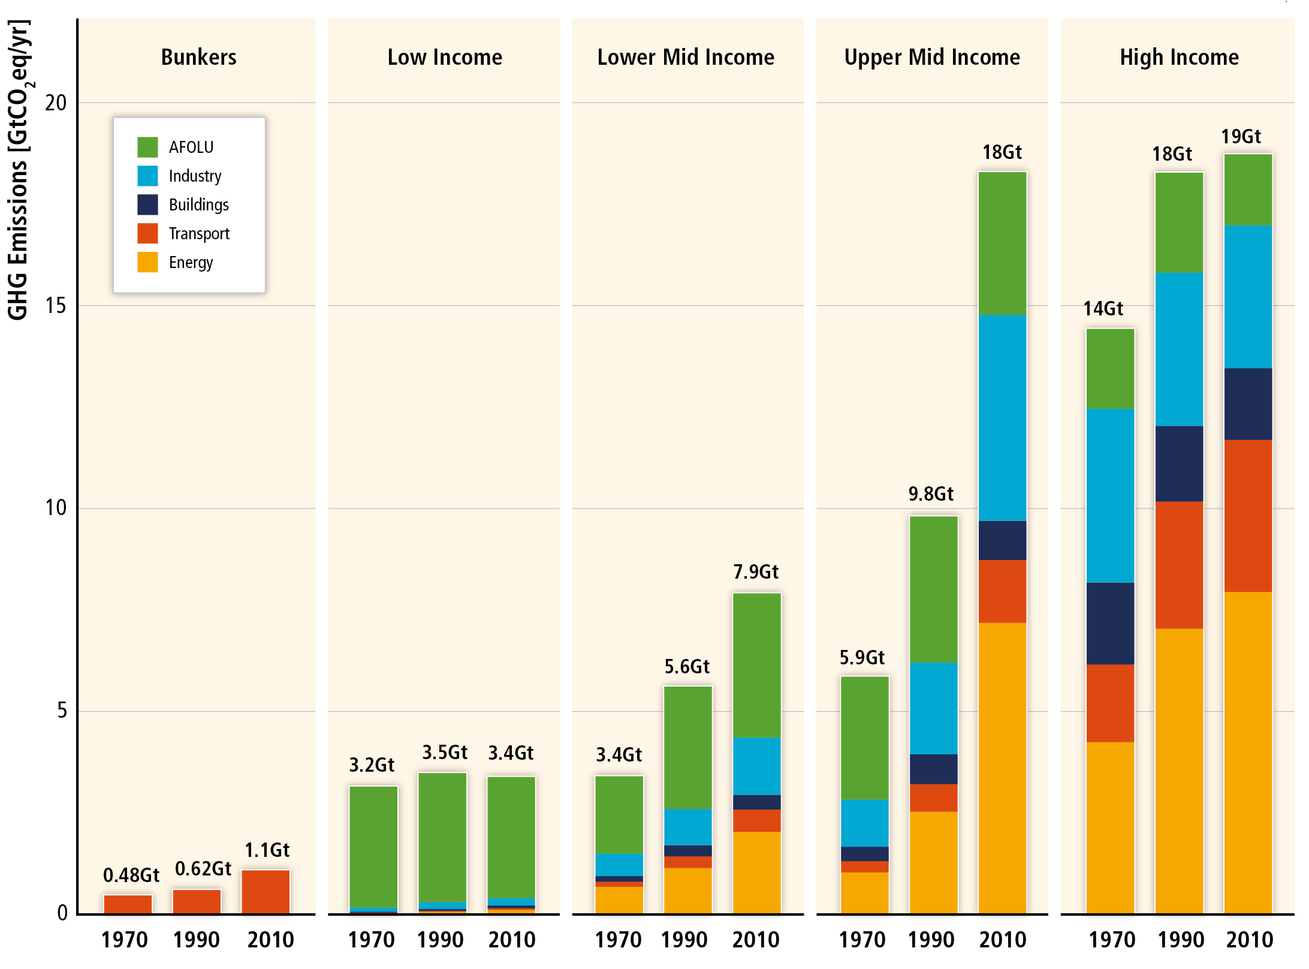The height and width of the screenshot is (969, 1309).
Task: Click the Bunkers panel title
Action: (198, 57)
